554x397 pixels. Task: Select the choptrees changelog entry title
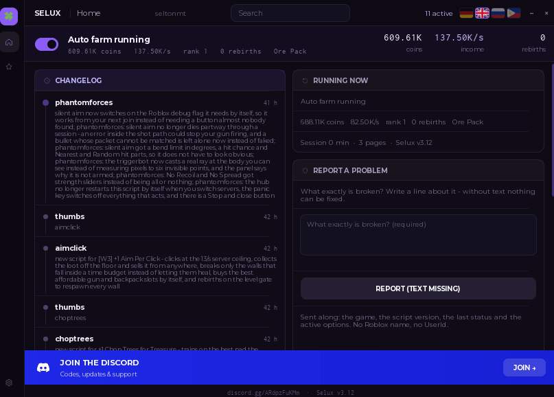(74, 339)
